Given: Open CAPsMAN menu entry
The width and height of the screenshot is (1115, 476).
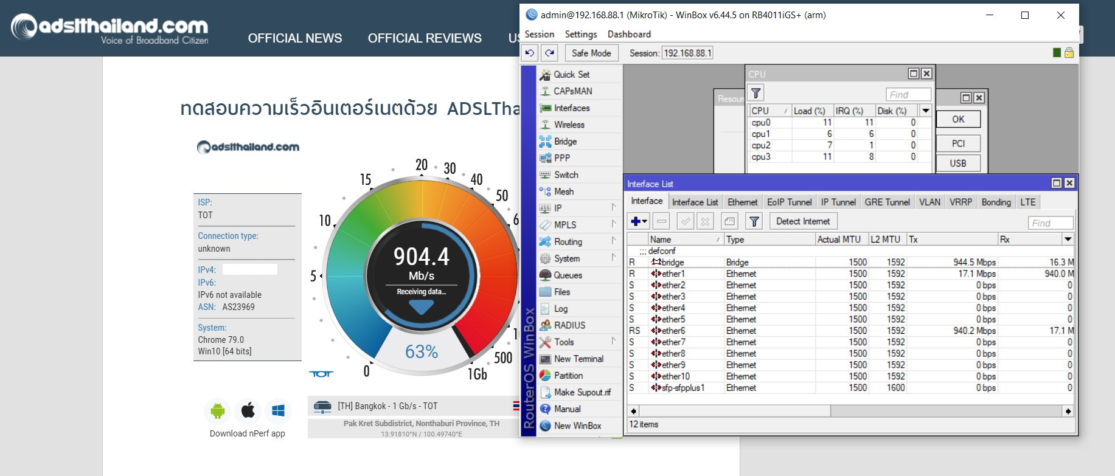Looking at the screenshot, I should 572,91.
